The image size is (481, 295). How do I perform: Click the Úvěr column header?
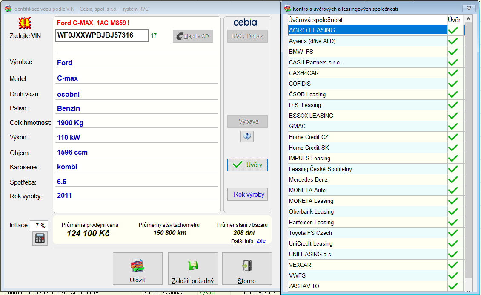[454, 20]
